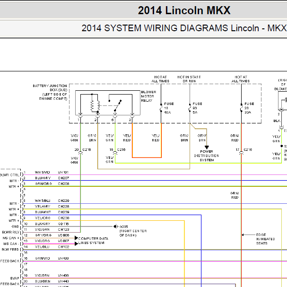This screenshot has height=287, width=287.
Task: Click the "POWER DISTRIBUTION SYSTEM" reference
Action: pyautogui.click(x=207, y=156)
